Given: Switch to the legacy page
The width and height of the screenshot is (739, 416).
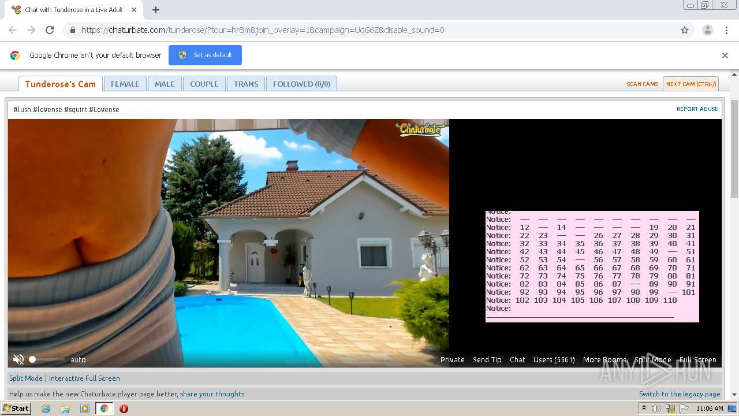Looking at the screenshot, I should tap(680, 393).
